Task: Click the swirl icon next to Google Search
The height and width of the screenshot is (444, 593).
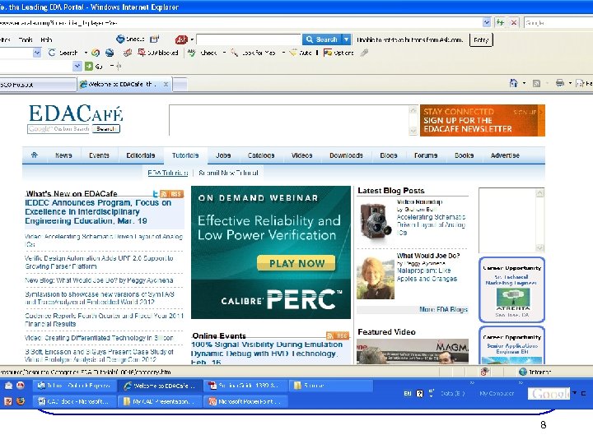Action: pyautogui.click(x=96, y=53)
